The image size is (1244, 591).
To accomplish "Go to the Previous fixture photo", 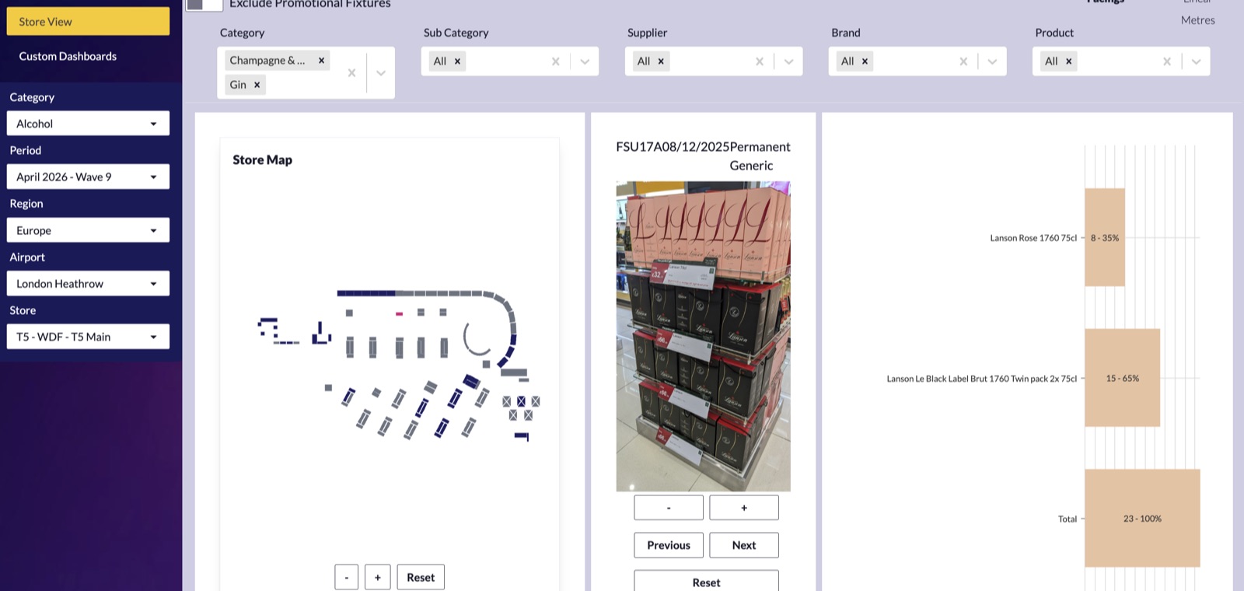I will tap(669, 545).
